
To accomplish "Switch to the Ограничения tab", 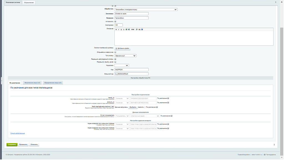I will [29, 2].
